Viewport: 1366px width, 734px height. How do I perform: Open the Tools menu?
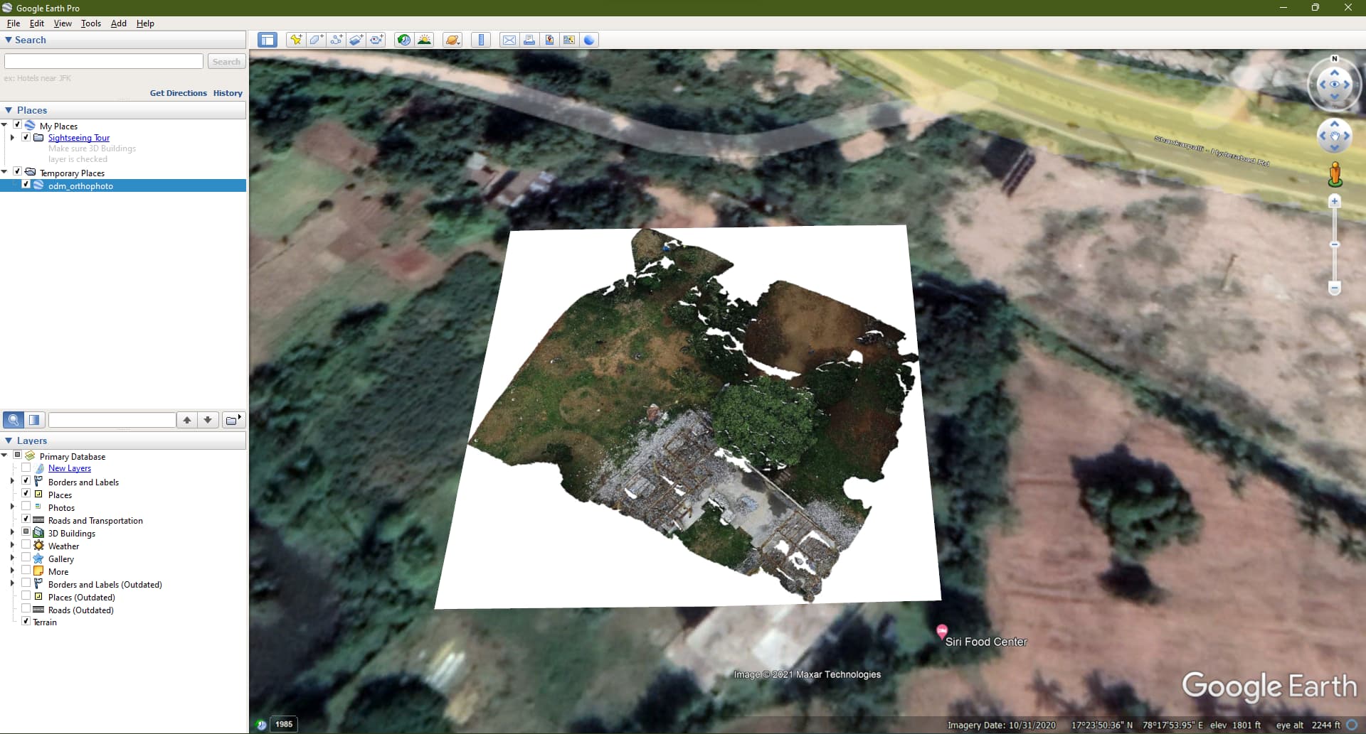(x=90, y=23)
